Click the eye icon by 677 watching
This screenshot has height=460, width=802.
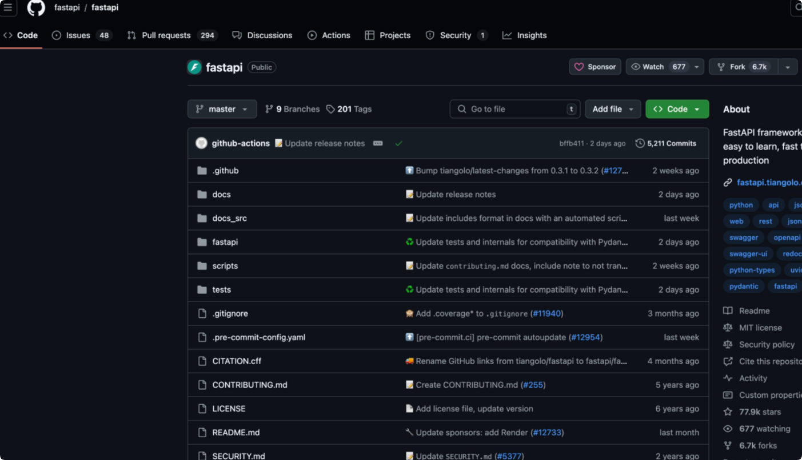pyautogui.click(x=728, y=429)
